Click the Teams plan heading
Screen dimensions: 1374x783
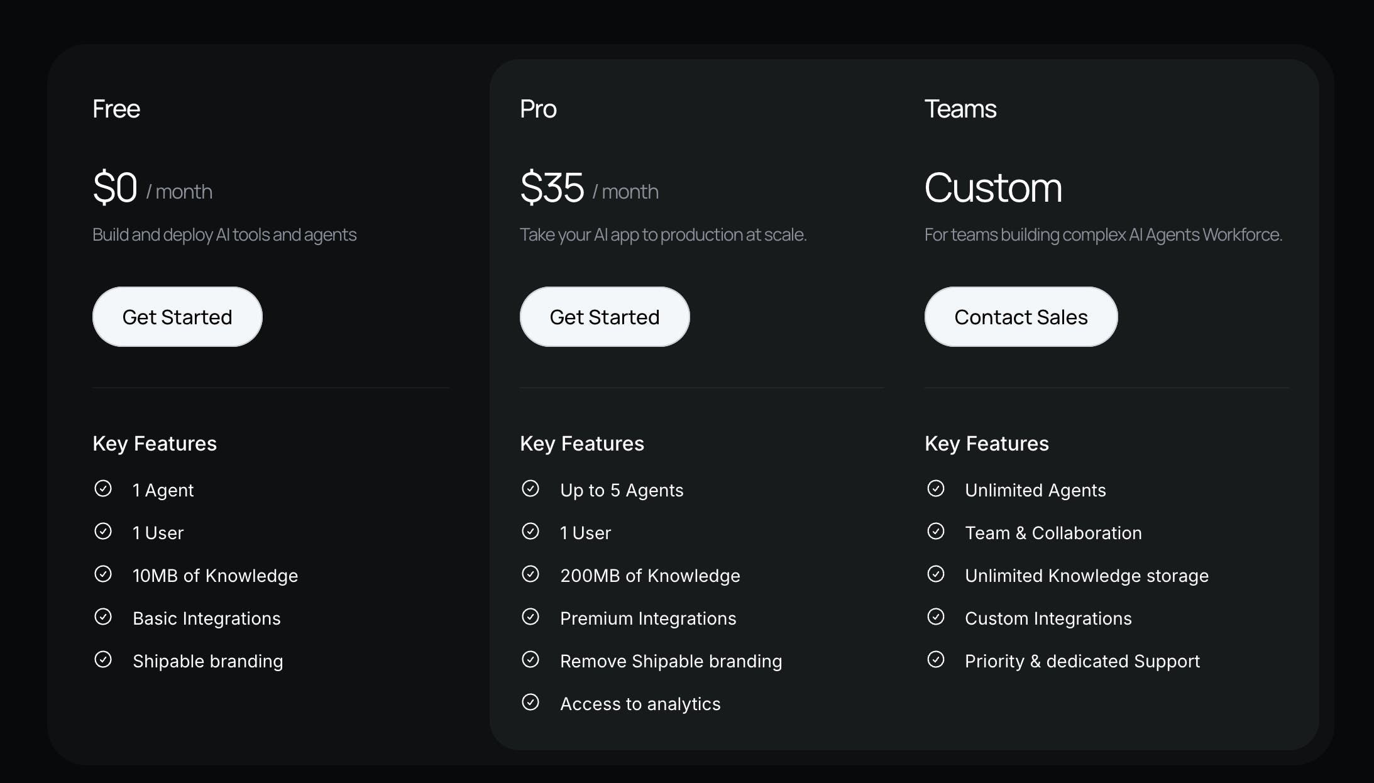coord(960,109)
